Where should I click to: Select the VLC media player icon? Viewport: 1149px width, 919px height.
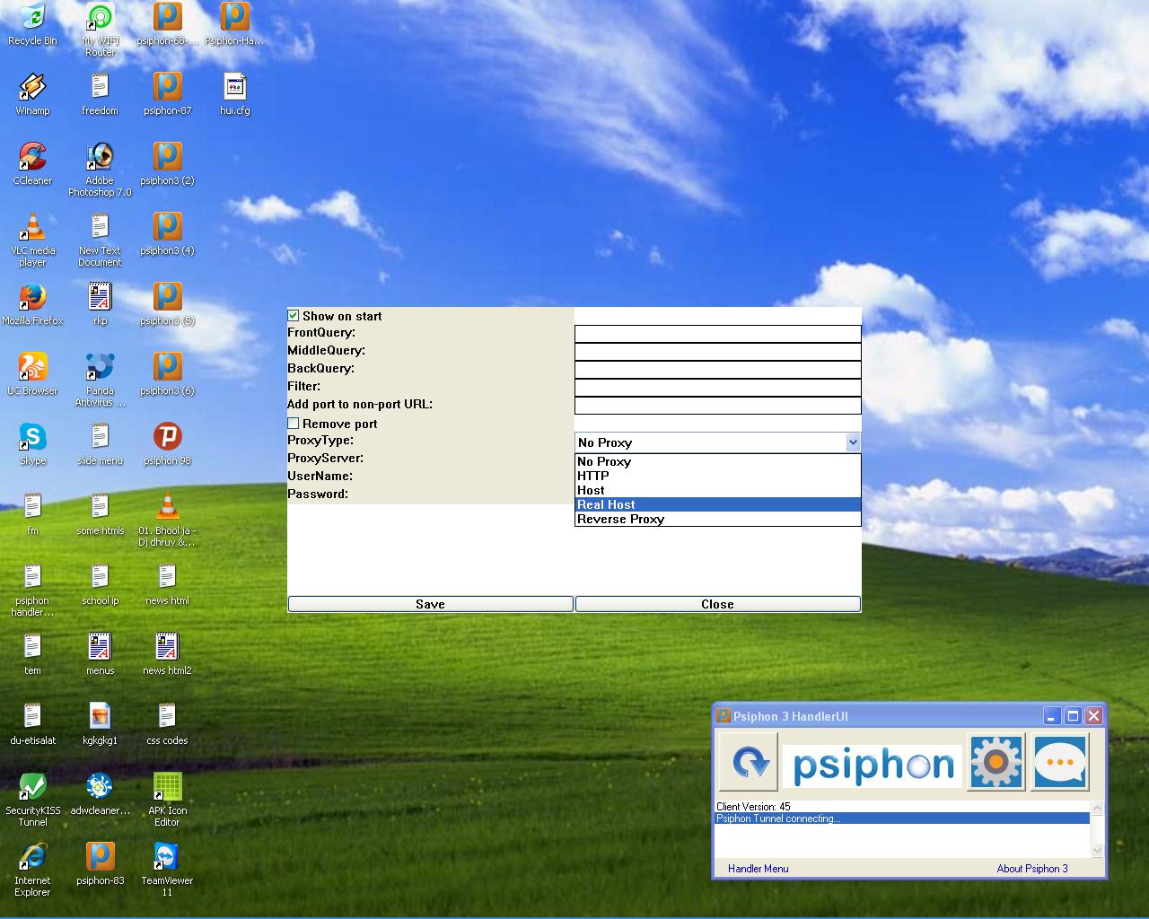[32, 240]
